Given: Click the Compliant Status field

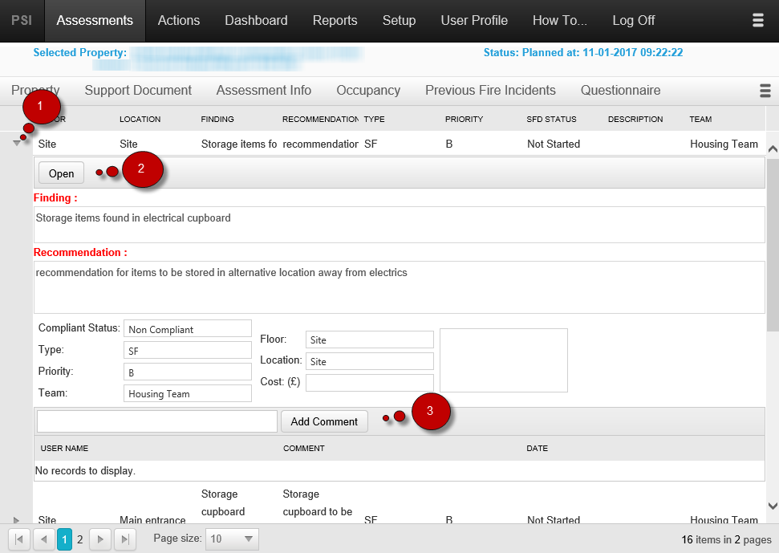Looking at the screenshot, I should 188,329.
